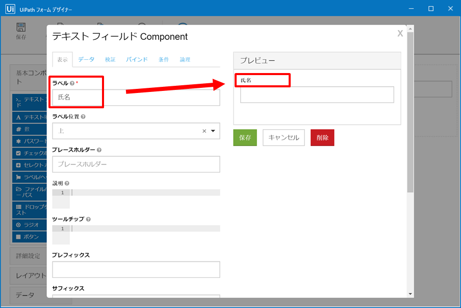461x308 pixels.
Task: Close the UiPath フォーム デザイナー window
Action: pyautogui.click(x=450, y=9)
